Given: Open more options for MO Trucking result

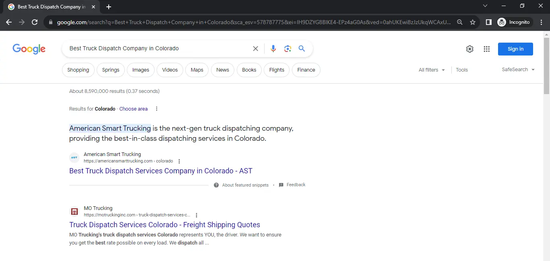Looking at the screenshot, I should click(196, 215).
